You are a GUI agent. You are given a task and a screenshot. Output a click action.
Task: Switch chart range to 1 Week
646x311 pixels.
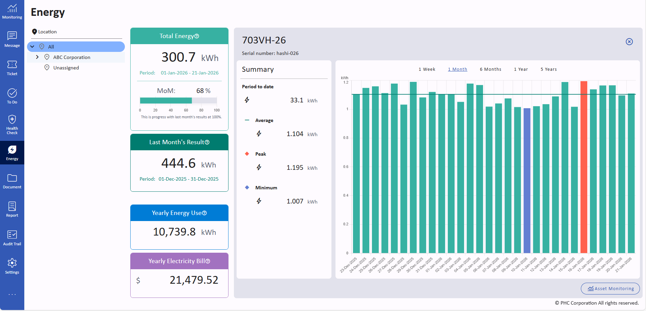tap(427, 69)
